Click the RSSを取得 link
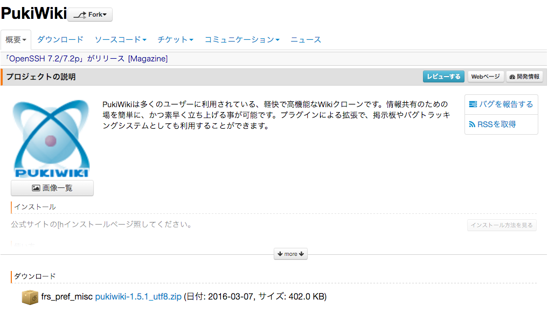 pyautogui.click(x=492, y=124)
